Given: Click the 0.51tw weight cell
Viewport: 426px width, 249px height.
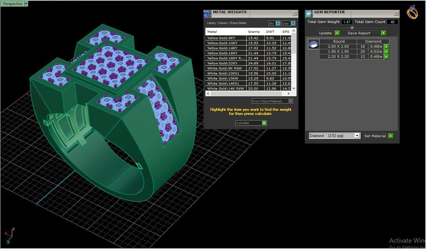Looking at the screenshot, I should click(x=376, y=51).
